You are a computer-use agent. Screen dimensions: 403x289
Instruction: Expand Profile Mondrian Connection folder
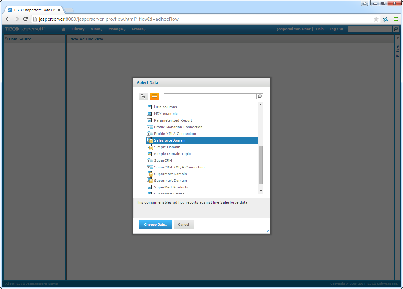148,127
